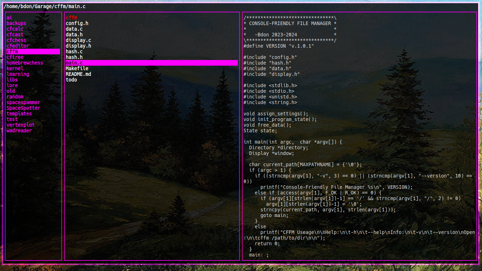Open the cfchess directory

[16, 40]
